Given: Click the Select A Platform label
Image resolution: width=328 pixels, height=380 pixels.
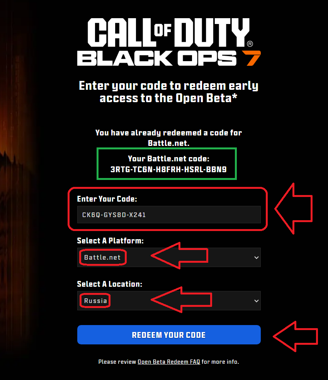Looking at the screenshot, I should (x=110, y=241).
